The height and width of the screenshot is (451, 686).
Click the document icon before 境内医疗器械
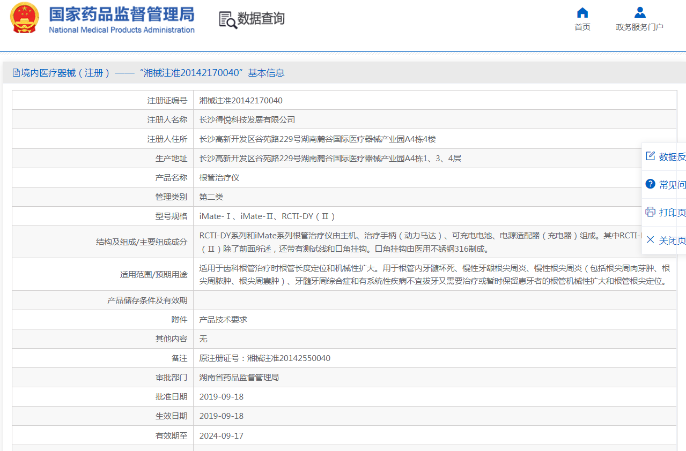coord(16,73)
